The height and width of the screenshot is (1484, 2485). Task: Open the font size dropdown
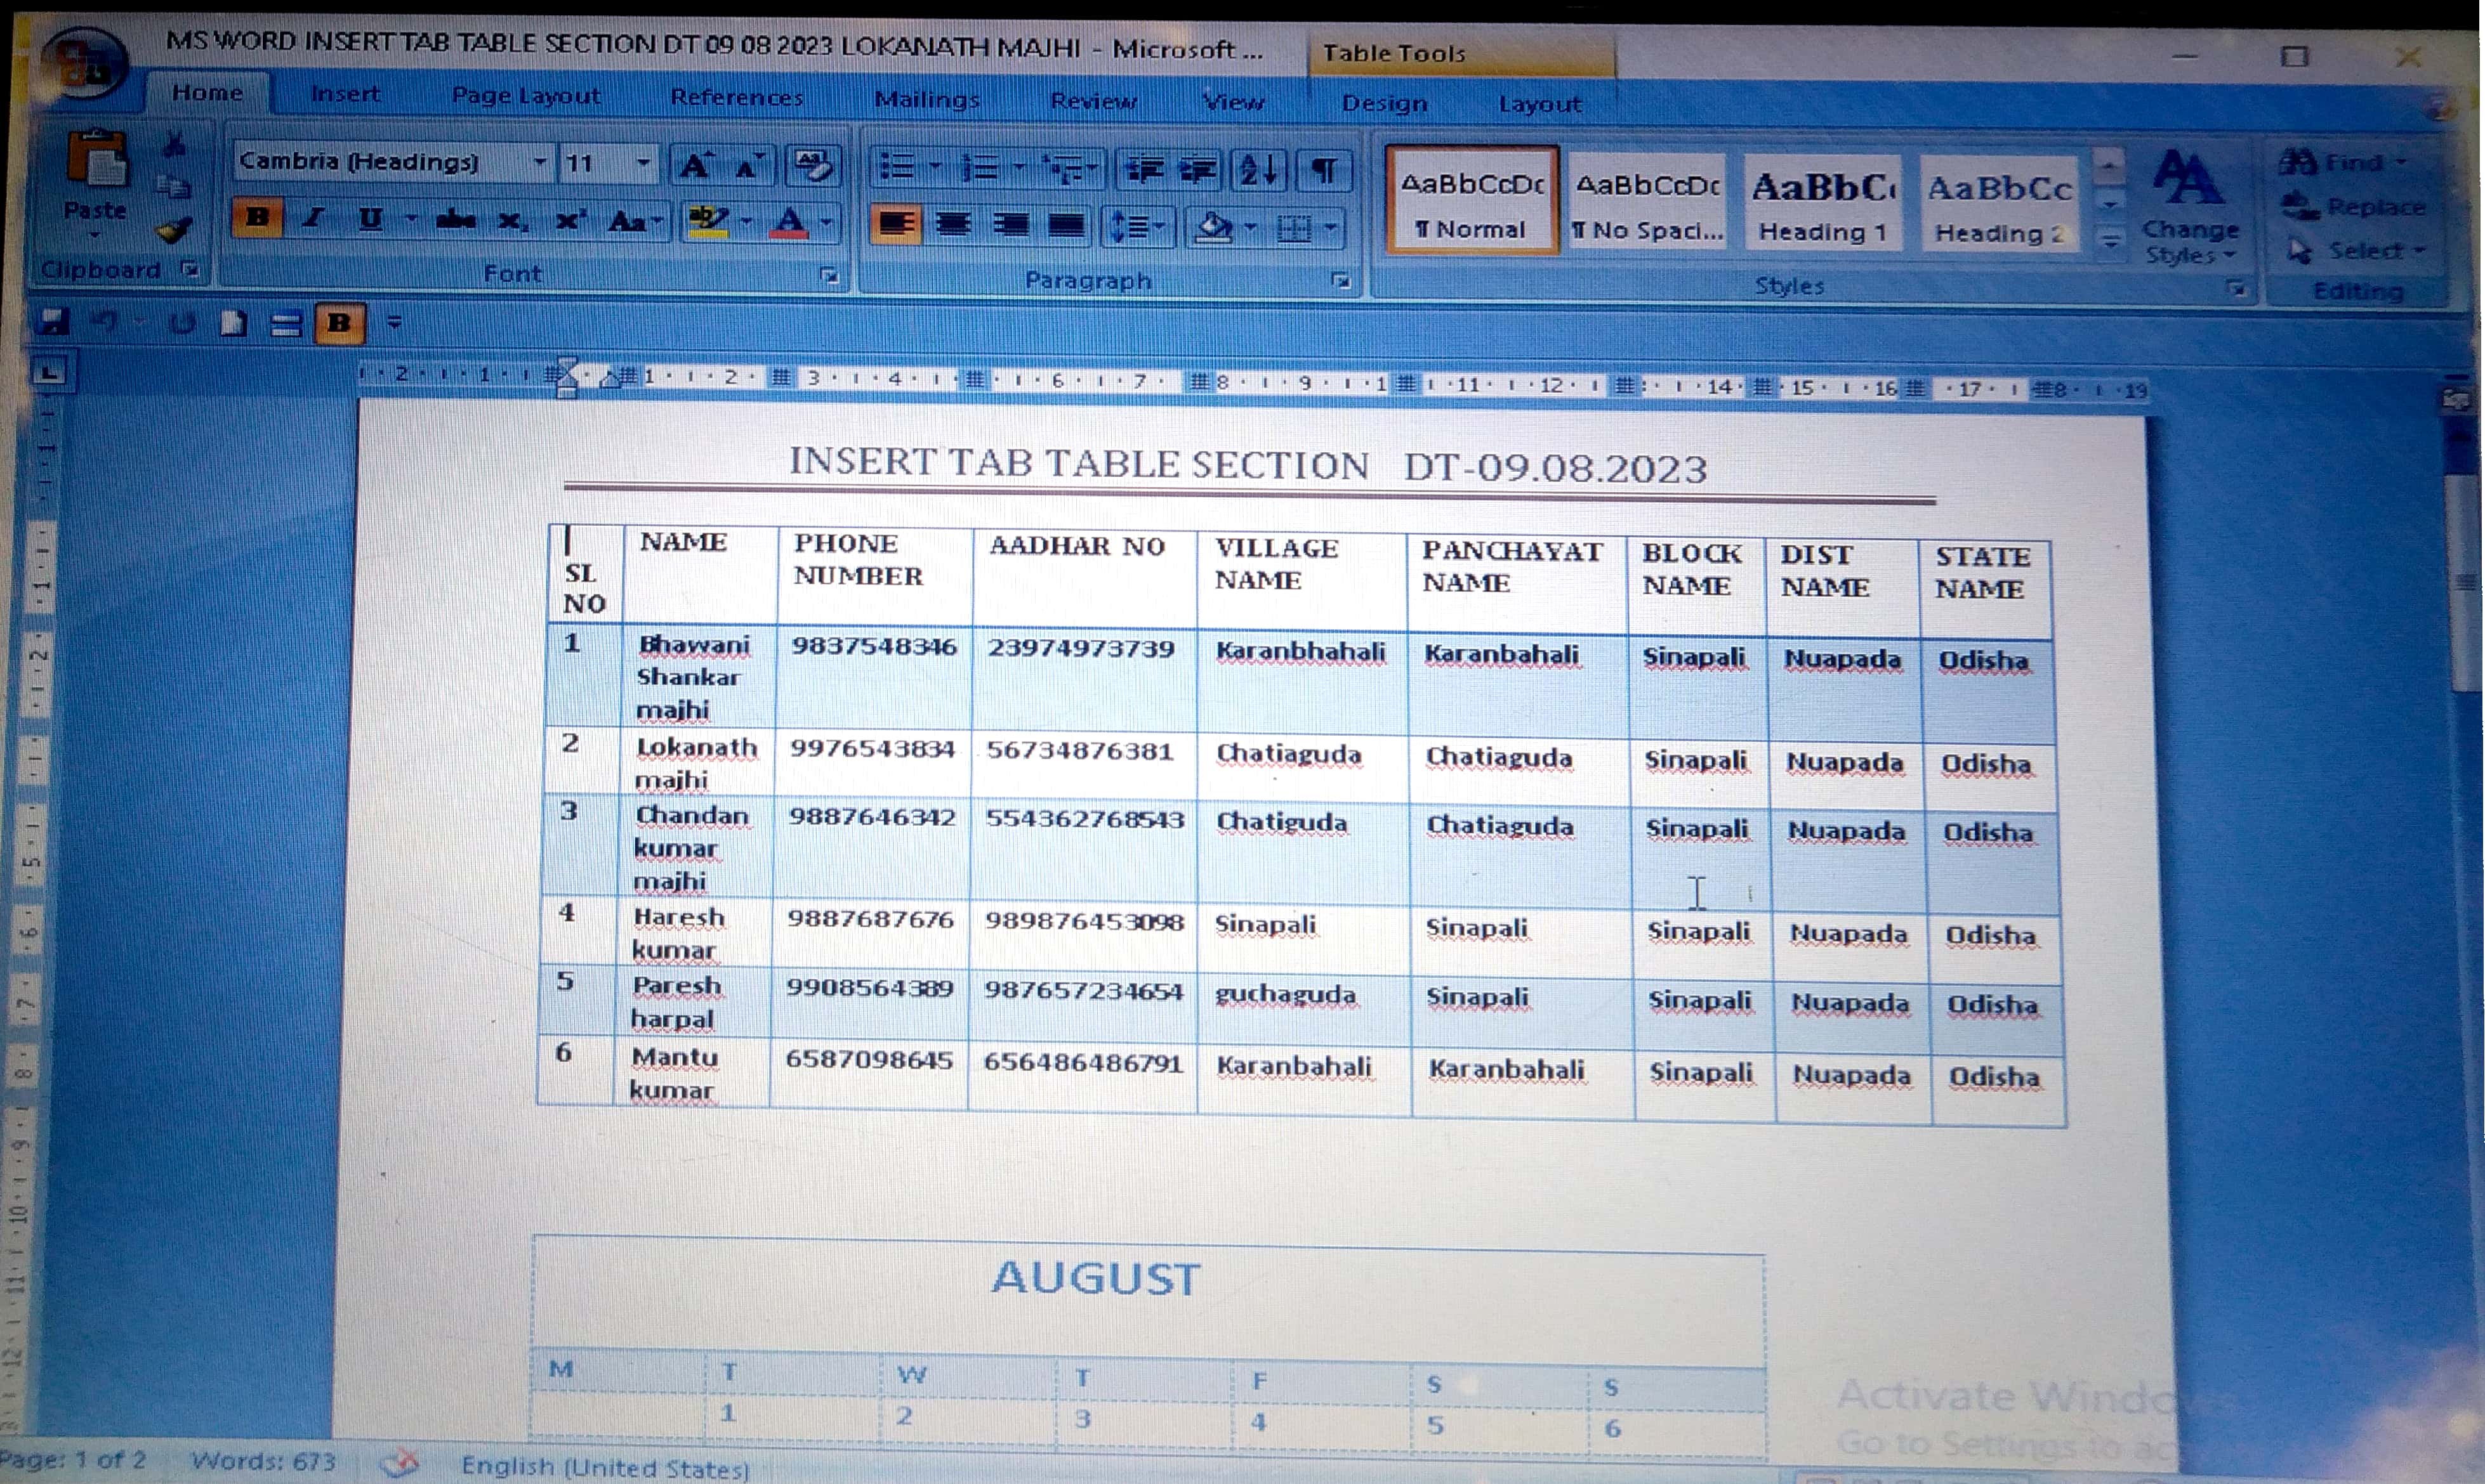click(643, 163)
